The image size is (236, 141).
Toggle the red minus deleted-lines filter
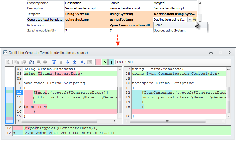point(98,62)
